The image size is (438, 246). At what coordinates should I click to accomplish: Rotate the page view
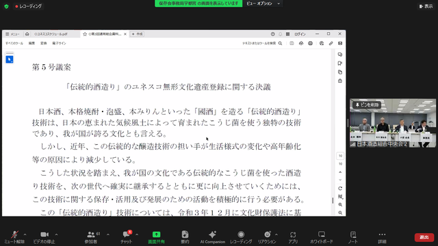click(340, 189)
